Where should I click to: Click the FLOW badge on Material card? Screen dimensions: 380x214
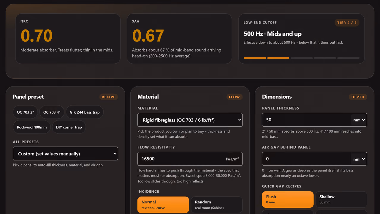234,97
